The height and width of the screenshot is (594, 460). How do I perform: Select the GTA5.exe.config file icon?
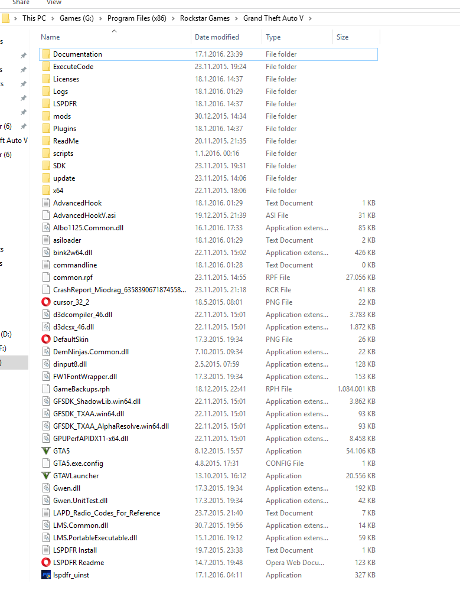46,464
